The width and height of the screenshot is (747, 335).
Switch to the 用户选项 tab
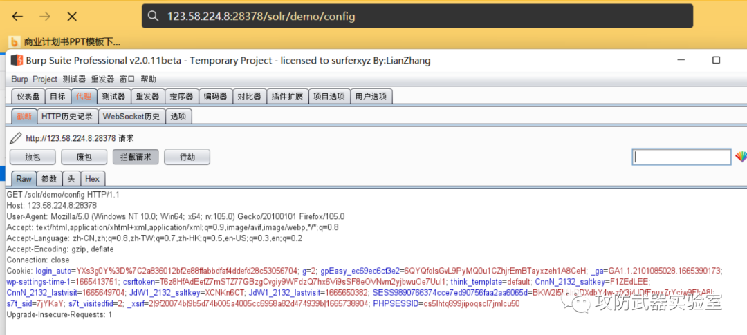pyautogui.click(x=371, y=97)
